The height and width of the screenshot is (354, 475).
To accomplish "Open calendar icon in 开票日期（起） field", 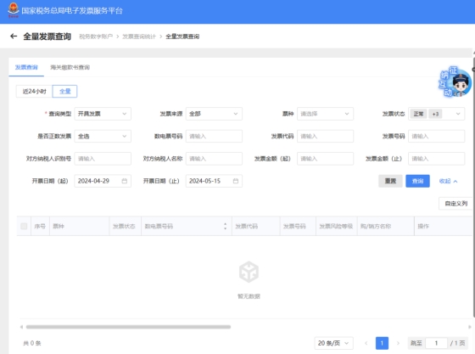I will click(x=124, y=181).
